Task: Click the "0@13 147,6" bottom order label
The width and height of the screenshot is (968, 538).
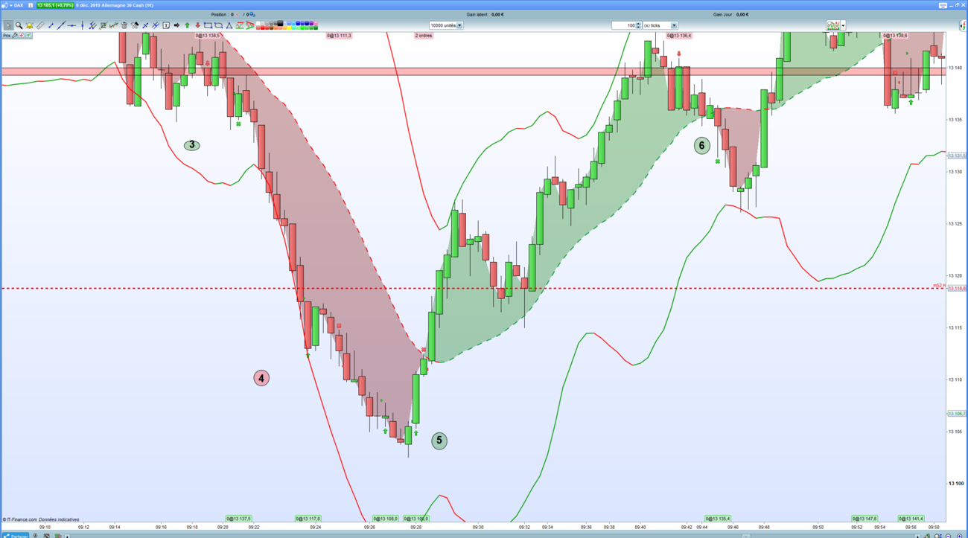Action: click(x=865, y=519)
